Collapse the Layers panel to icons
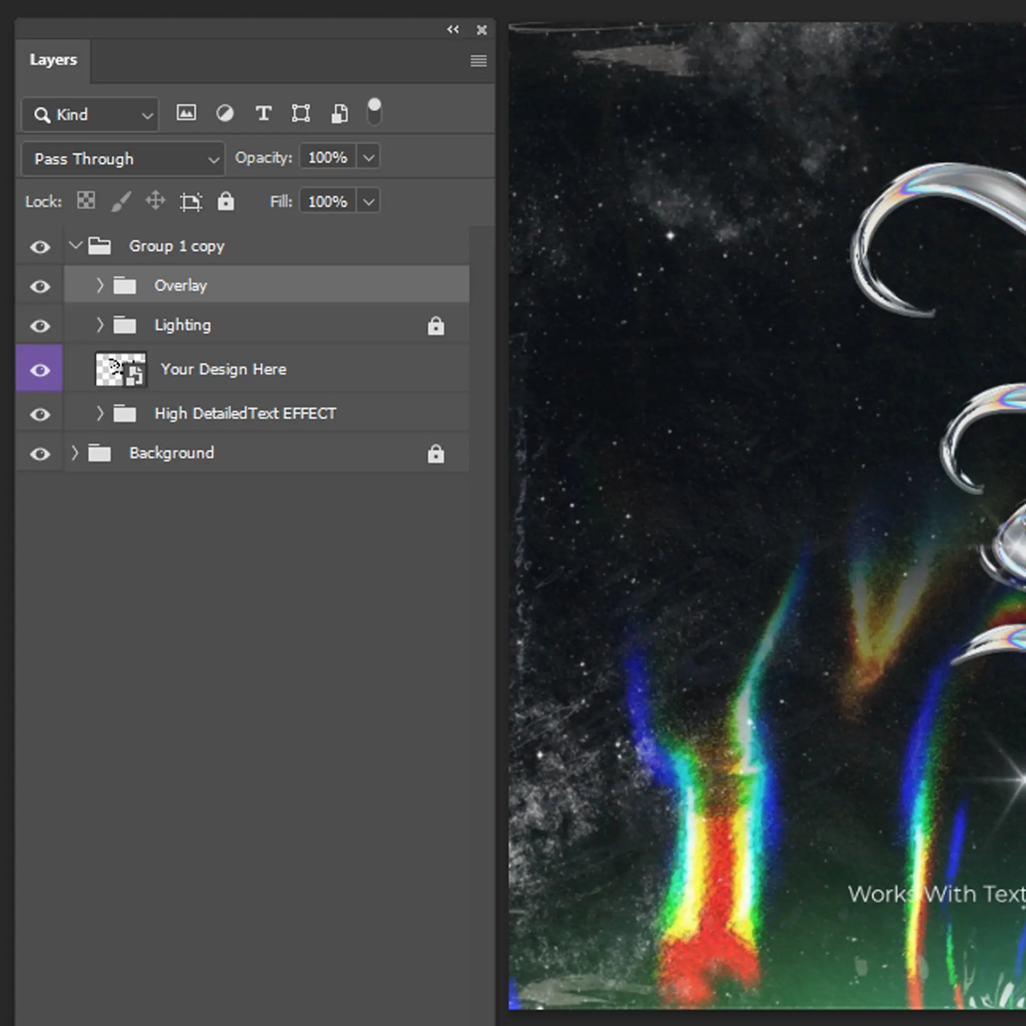Viewport: 1026px width, 1026px height. pos(452,30)
